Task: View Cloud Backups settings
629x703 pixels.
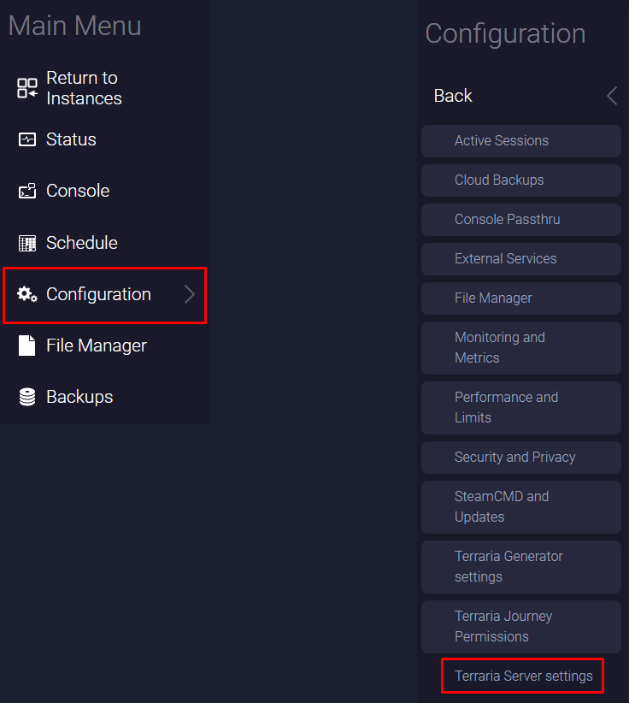Action: pyautogui.click(x=520, y=180)
